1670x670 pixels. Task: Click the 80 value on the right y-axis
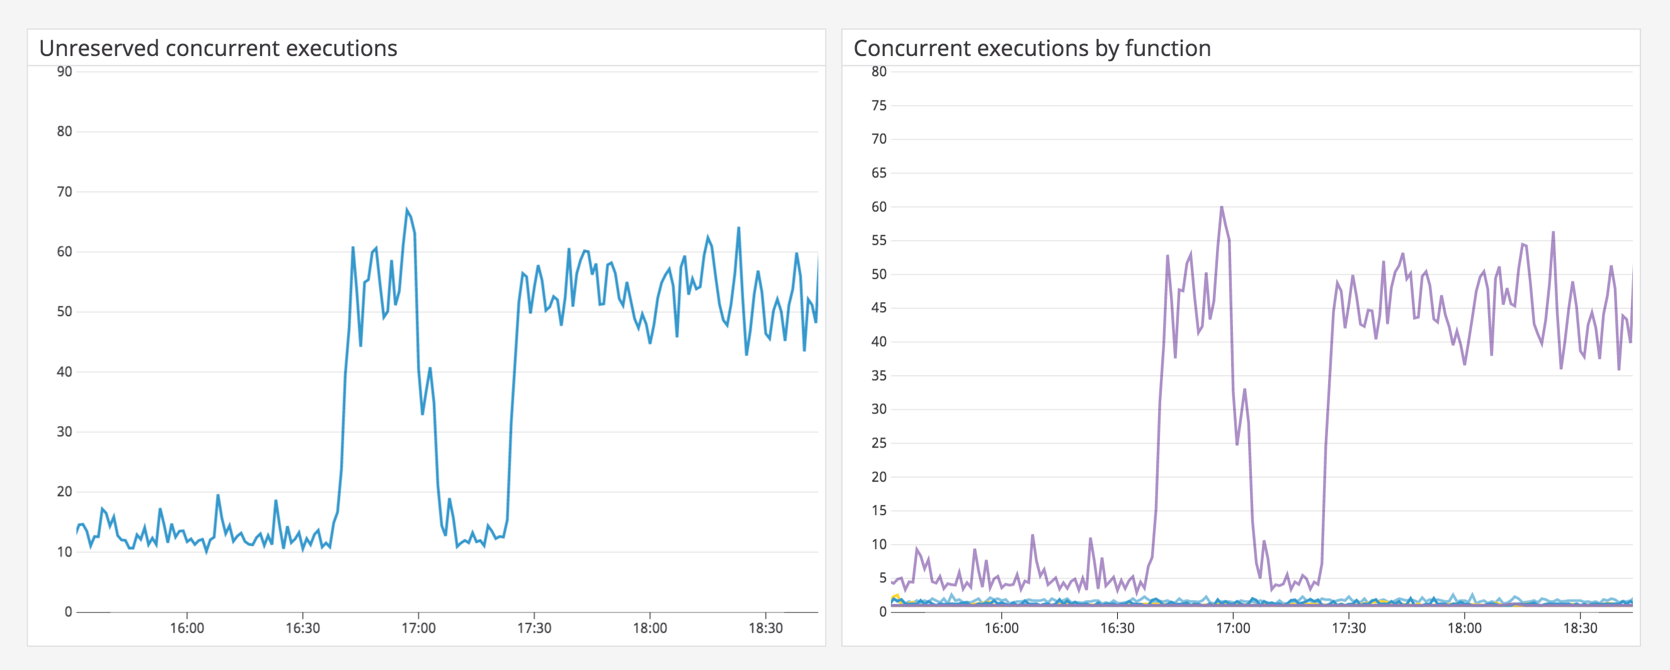[878, 71]
